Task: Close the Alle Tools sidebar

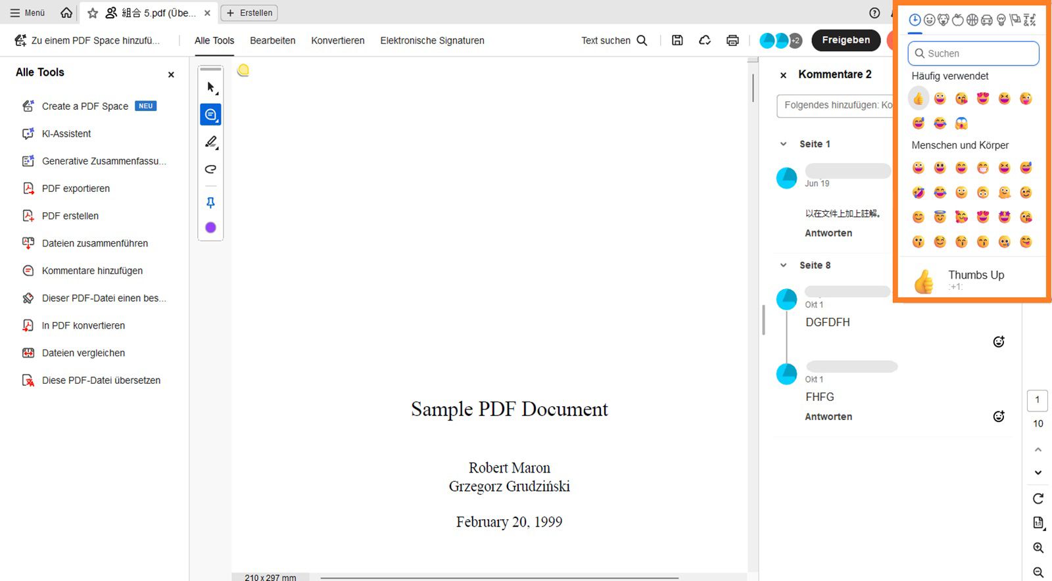Action: (x=171, y=75)
